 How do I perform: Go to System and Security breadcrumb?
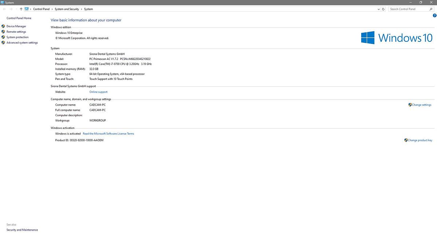[67, 9]
